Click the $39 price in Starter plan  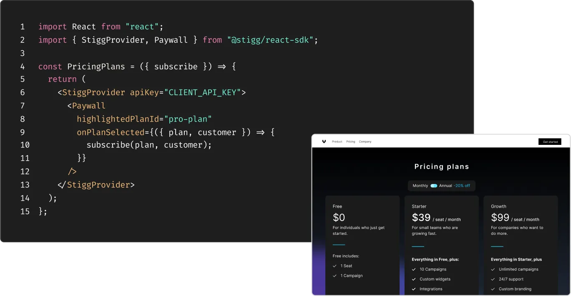coord(421,217)
